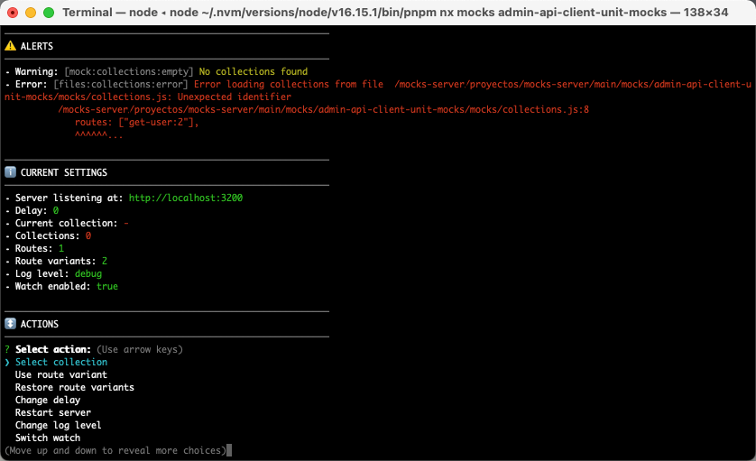Click the cyan selection arrow before Select collection

click(7, 362)
